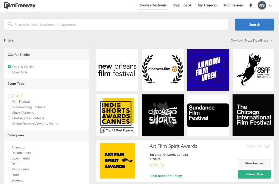Image resolution: width=279 pixels, height=184 pixels.
Task: Click Toronto, Ontario, Canada location text
Action: 169,155
